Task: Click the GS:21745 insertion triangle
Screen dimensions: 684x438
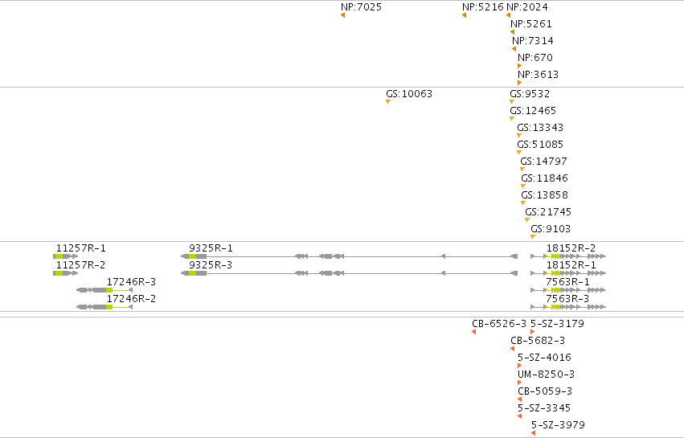Action: (x=527, y=220)
